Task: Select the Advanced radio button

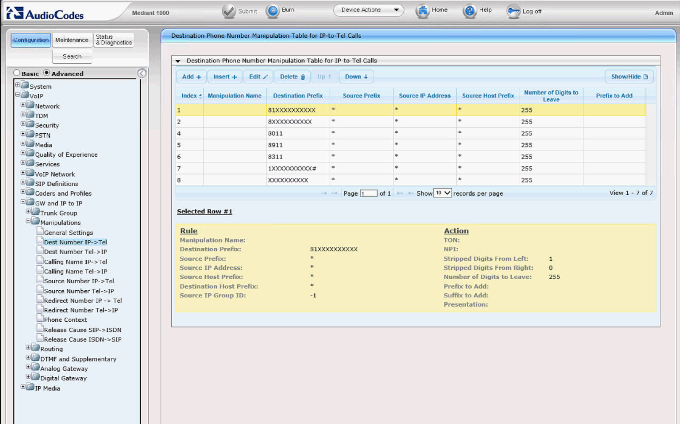Action: (47, 73)
